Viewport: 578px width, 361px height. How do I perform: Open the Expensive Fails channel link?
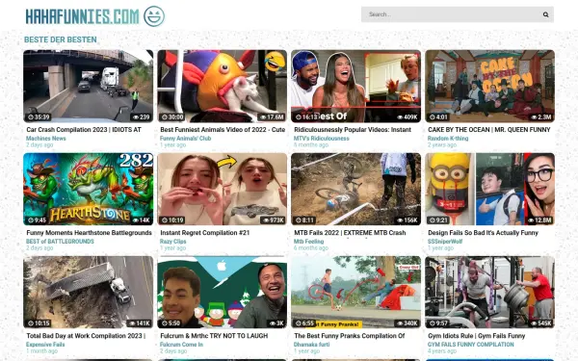(45, 345)
